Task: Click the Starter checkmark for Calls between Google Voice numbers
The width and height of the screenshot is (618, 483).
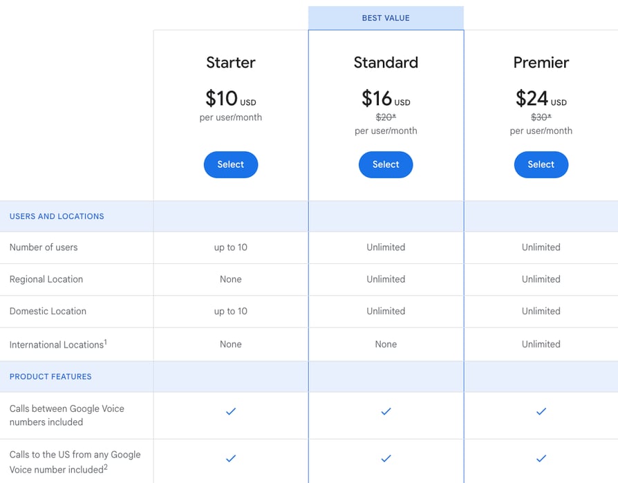Action: coord(231,411)
